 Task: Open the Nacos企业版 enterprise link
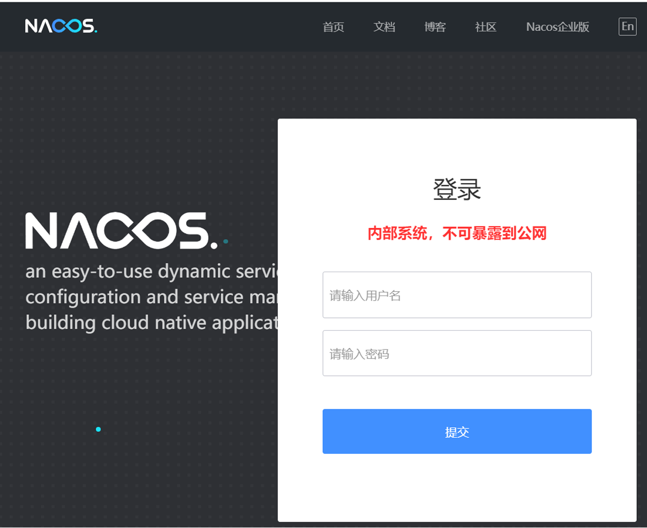557,27
